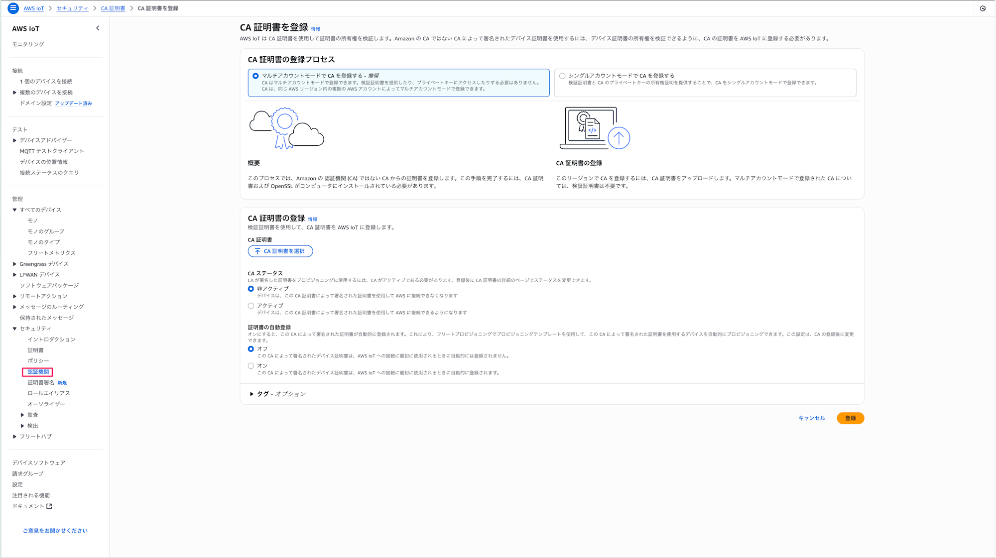Click 情報 link beside page title

(x=316, y=29)
